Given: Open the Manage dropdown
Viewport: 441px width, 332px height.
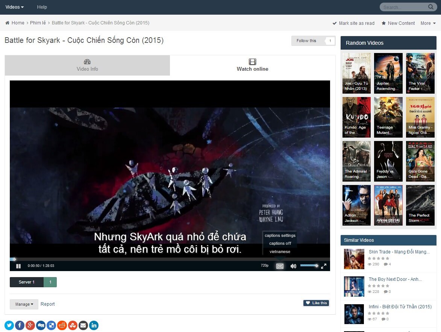Looking at the screenshot, I should [24, 304].
